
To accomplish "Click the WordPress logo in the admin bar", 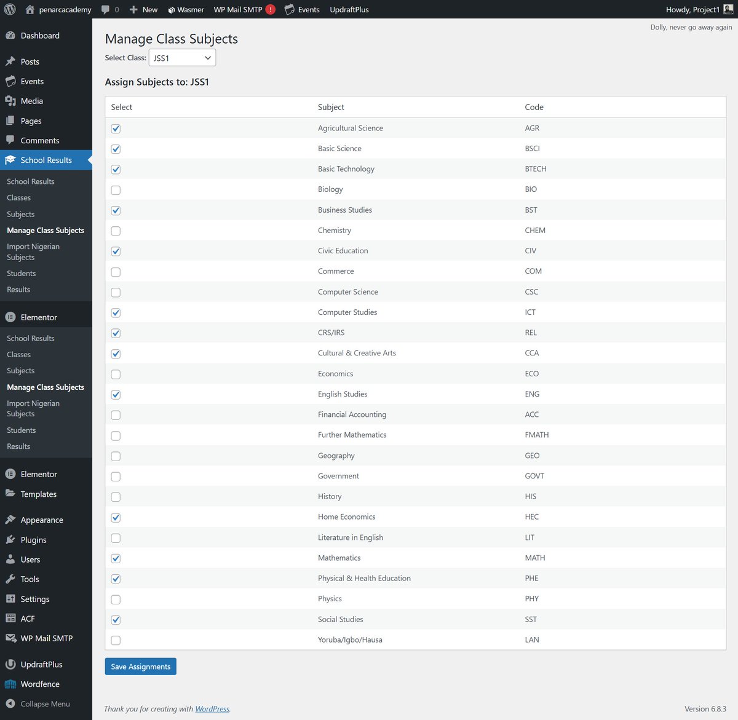I will 9,9.
